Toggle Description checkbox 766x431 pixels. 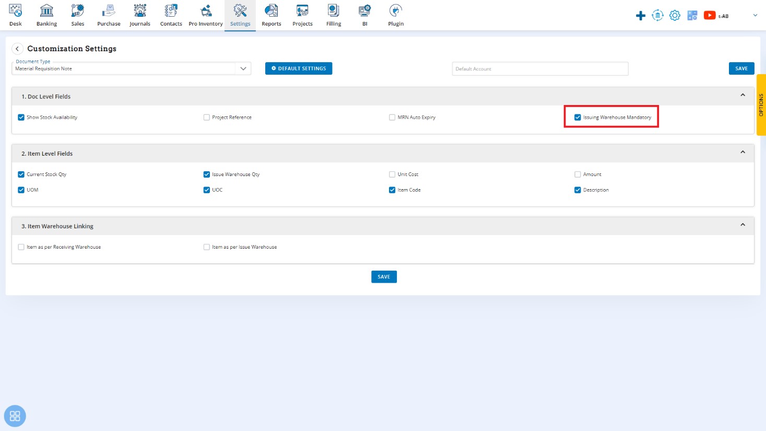(x=578, y=190)
